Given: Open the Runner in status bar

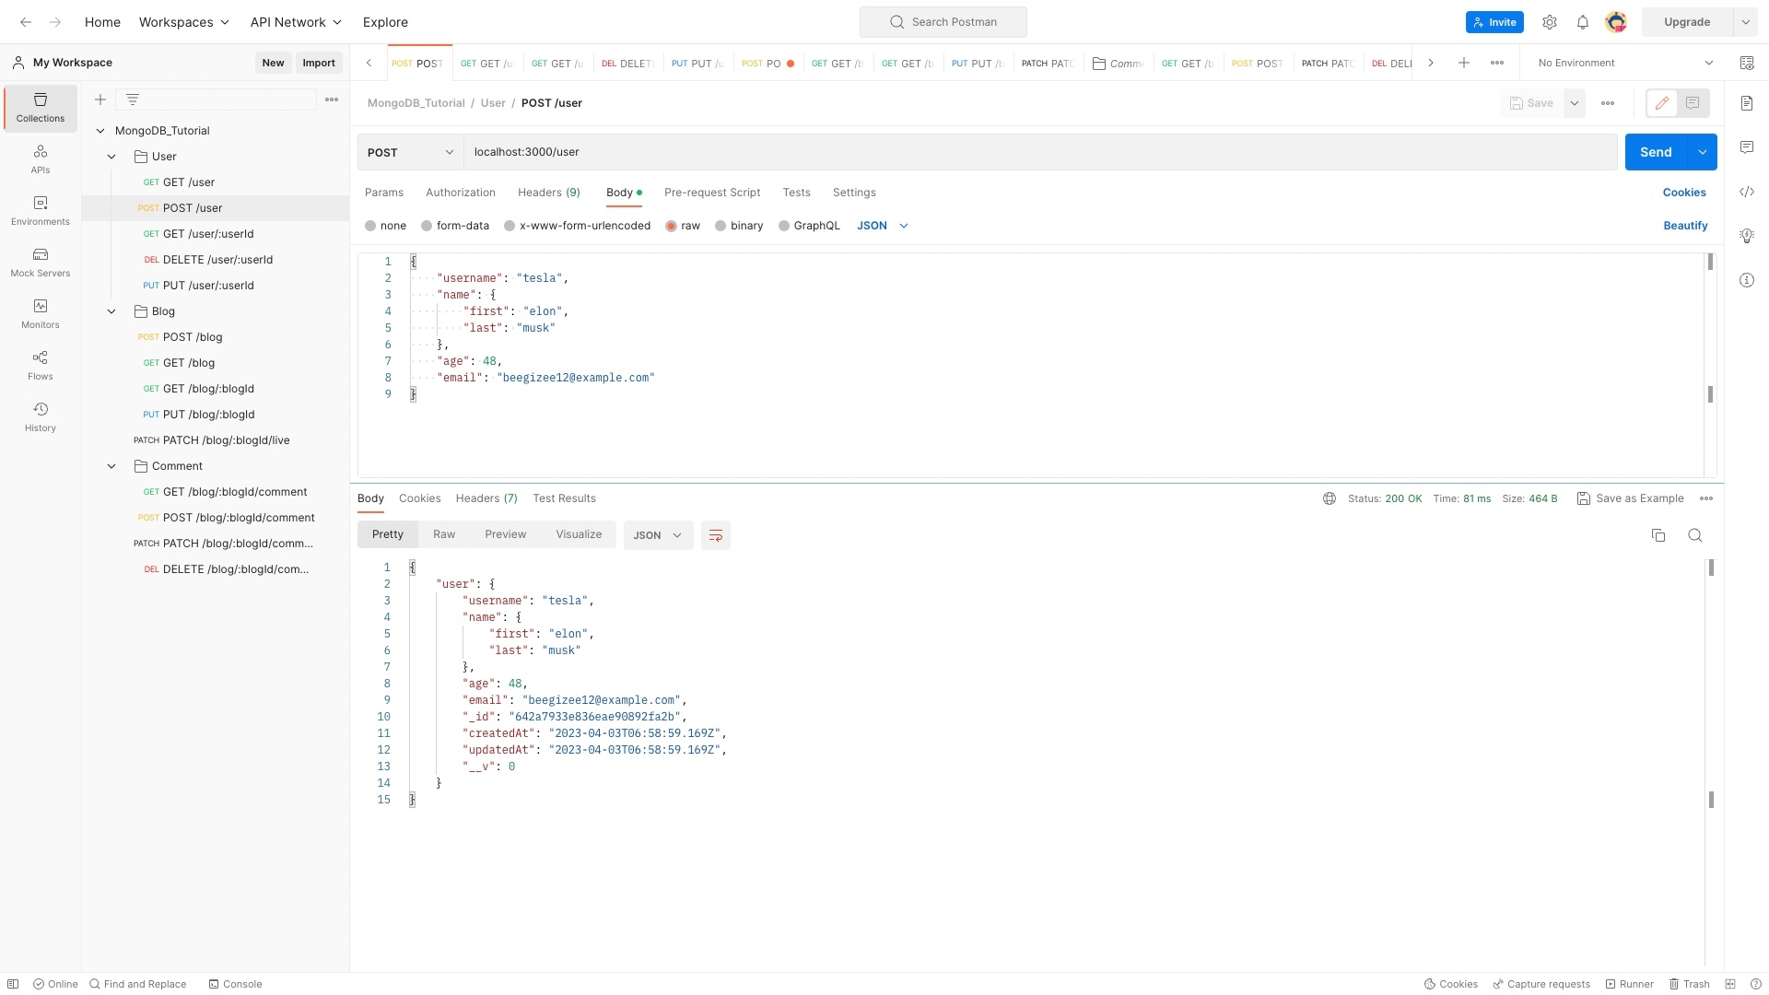Looking at the screenshot, I should pos(1629,984).
